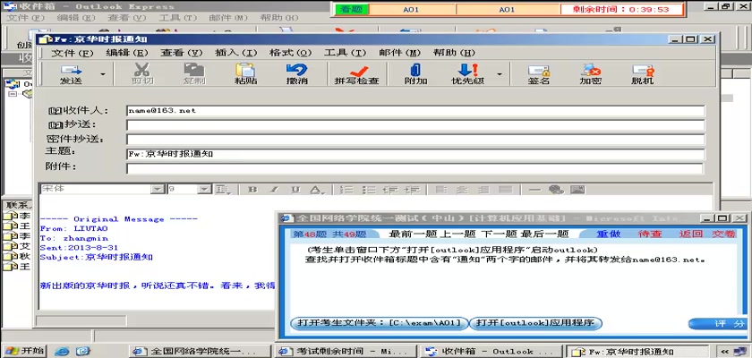Open the 插入(I) menu
The height and width of the screenshot is (358, 752).
coord(236,53)
